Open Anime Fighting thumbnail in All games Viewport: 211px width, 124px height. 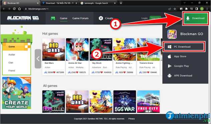coord(101,101)
